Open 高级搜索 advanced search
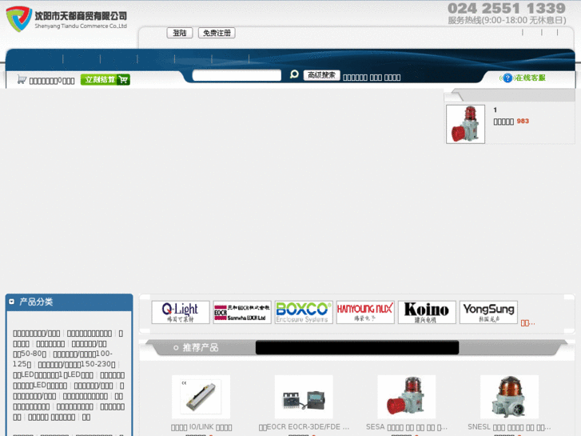 coord(321,75)
